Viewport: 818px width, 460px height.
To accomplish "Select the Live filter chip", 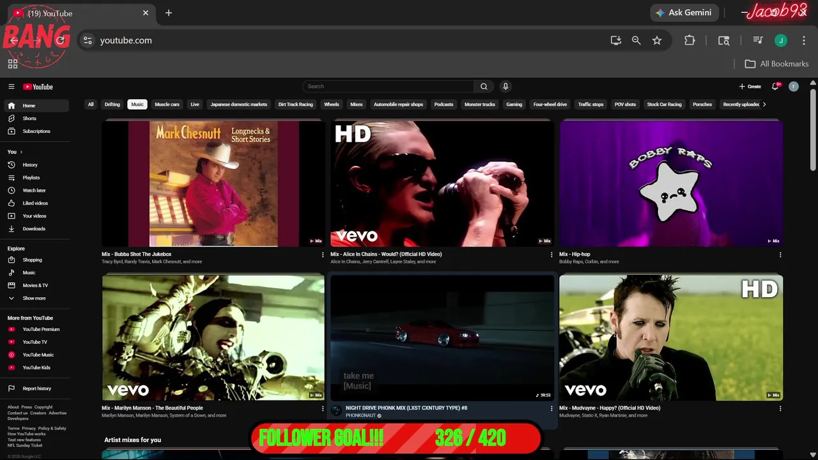I will [x=195, y=104].
